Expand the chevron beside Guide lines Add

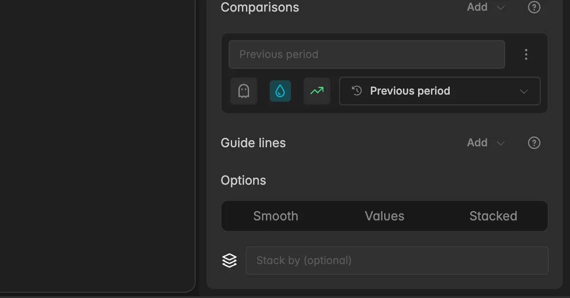(501, 143)
